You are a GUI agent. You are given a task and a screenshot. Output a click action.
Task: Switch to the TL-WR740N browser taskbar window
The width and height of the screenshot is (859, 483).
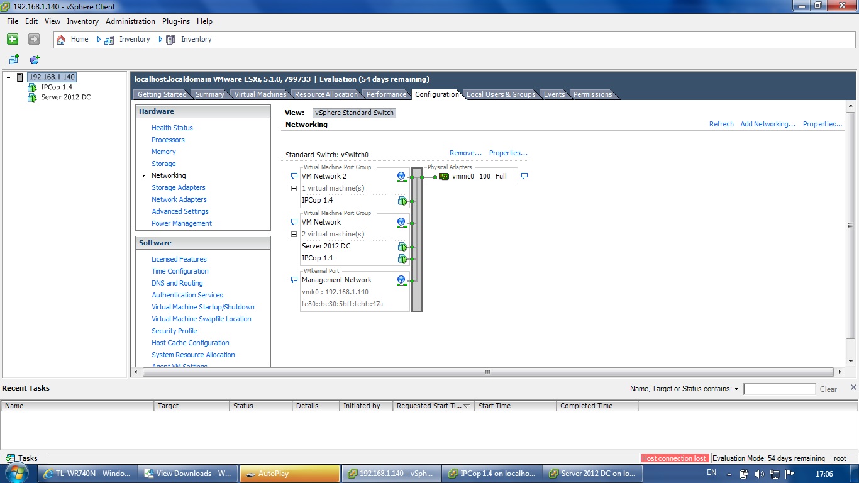tap(87, 474)
